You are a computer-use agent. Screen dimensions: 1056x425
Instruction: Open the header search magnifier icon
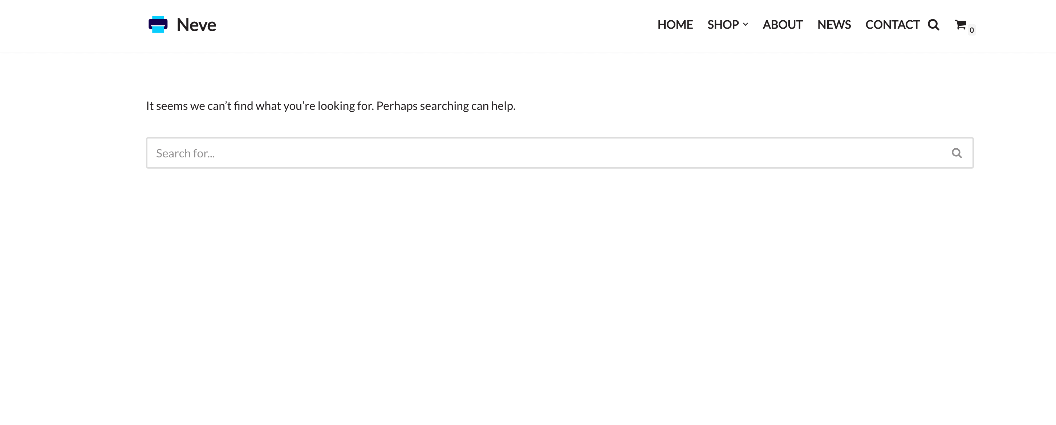(x=933, y=25)
